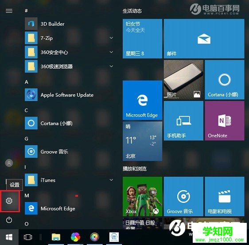Click the 360极速浏览器 folder icon
Image resolution: width=249 pixels, height=245 pixels.
pos(31,66)
